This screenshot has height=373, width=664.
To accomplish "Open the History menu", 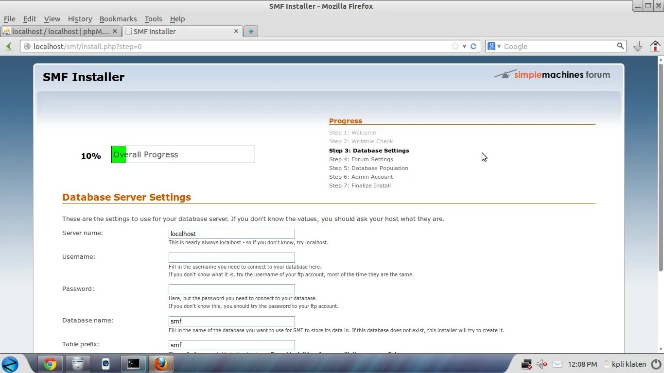I will 80,19.
